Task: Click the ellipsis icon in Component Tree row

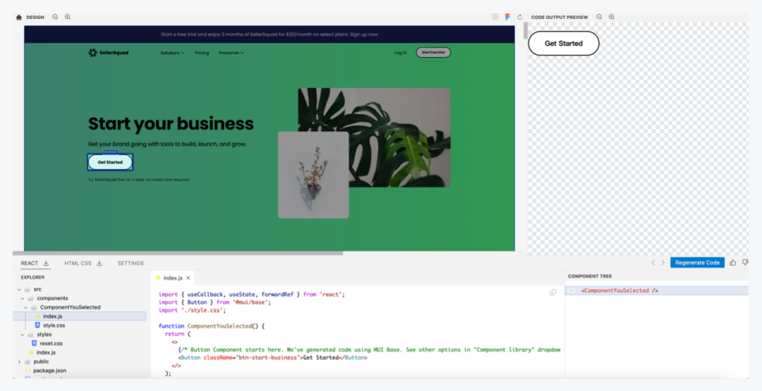Action: click(571, 290)
